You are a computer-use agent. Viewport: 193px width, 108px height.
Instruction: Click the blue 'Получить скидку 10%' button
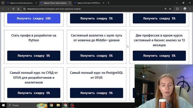click(34, 18)
